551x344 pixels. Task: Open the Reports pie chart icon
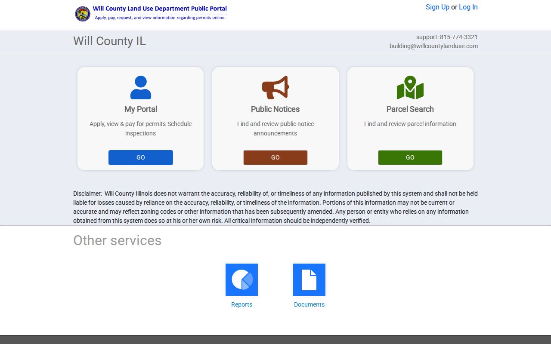[241, 279]
